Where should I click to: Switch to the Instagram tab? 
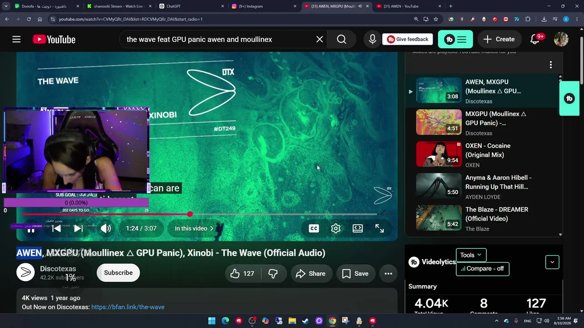point(264,6)
